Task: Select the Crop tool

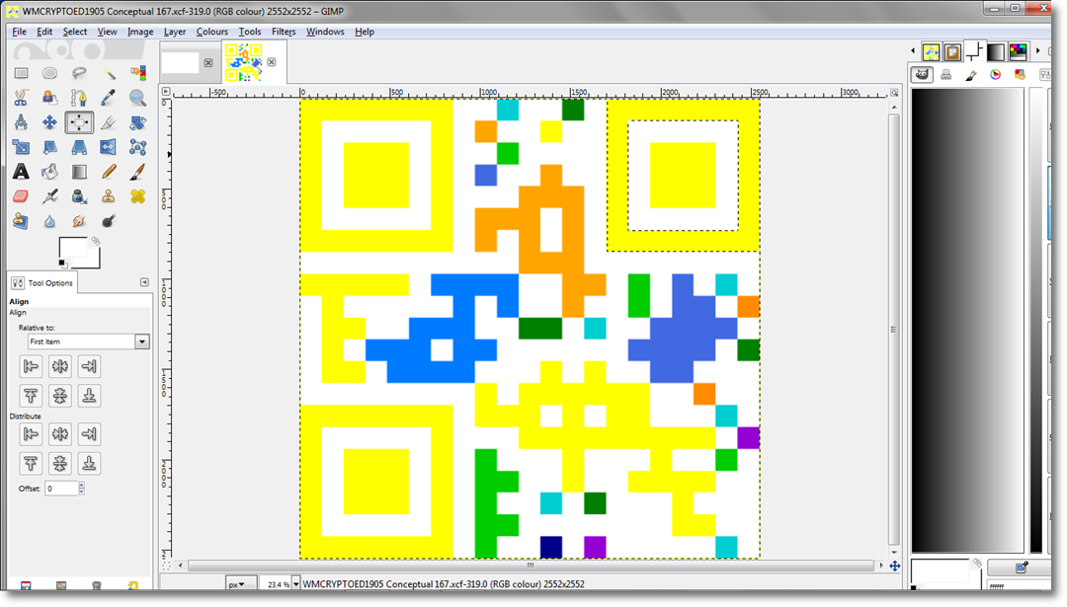Action: point(109,122)
